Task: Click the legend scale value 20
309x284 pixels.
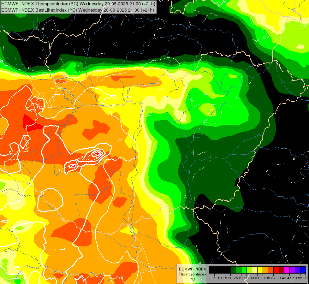Action: [230, 278]
